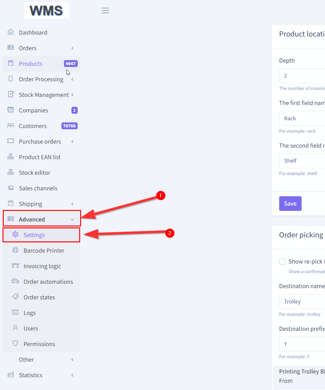
Task: Click the Barcode Printer icon
Action: [15, 250]
